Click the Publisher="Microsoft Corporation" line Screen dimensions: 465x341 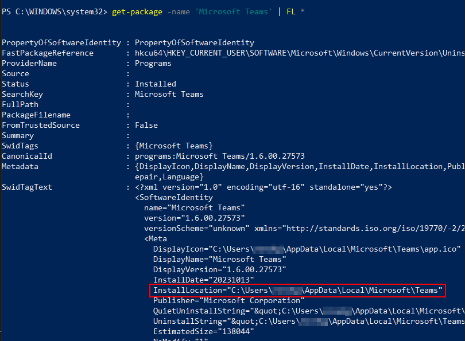(x=228, y=301)
